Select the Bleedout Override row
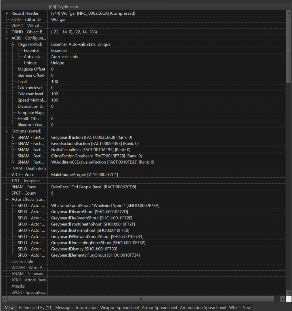Image resolution: width=292 pixels, height=311 pixels. (x=144, y=125)
